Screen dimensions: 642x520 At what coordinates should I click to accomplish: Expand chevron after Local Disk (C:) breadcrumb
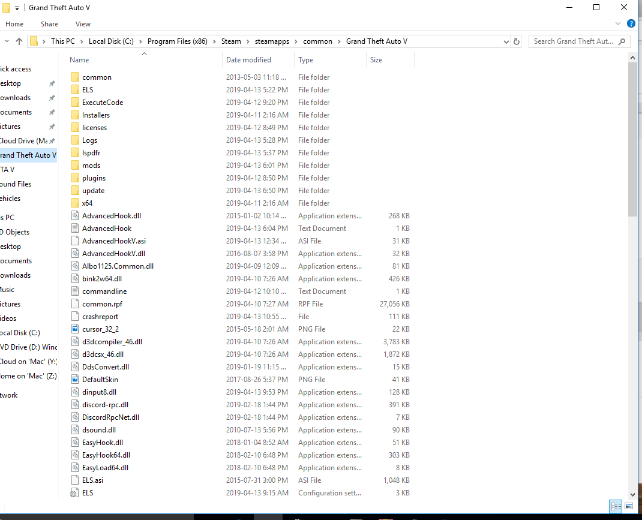[x=140, y=41]
